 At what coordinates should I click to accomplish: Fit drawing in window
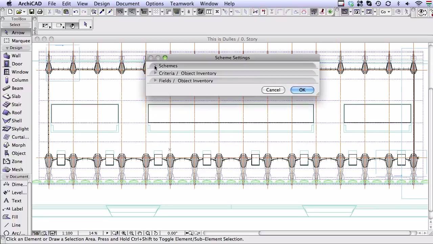(x=148, y=233)
